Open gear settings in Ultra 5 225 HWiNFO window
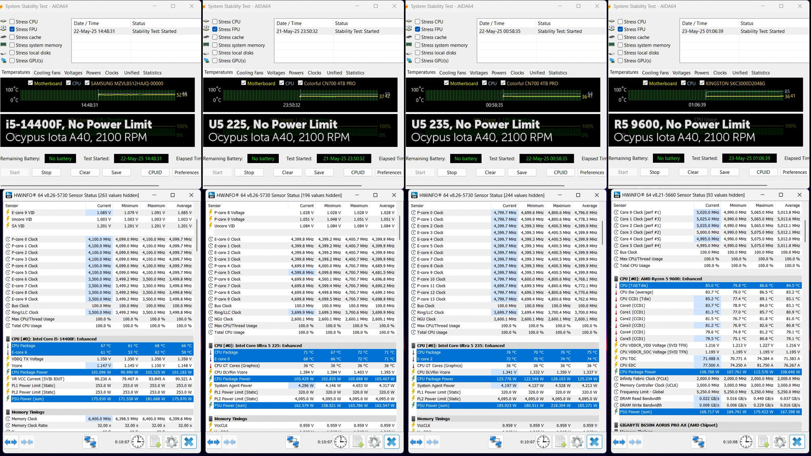 point(374,442)
